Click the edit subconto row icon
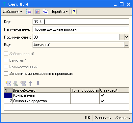Screen dimensions: 133x123 pos(15,83)
